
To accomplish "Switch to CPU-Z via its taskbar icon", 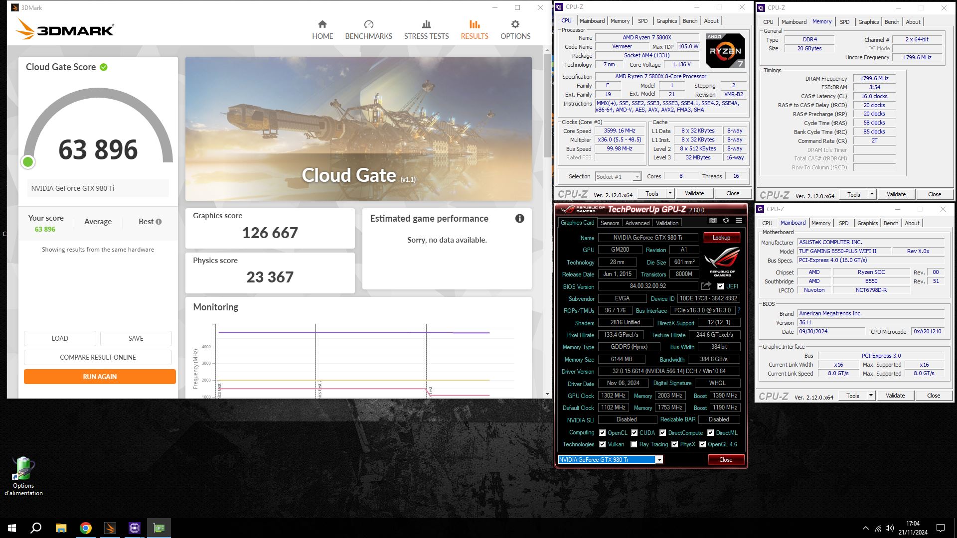I will pyautogui.click(x=135, y=528).
